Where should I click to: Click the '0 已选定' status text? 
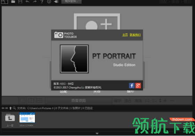(x=88, y=108)
